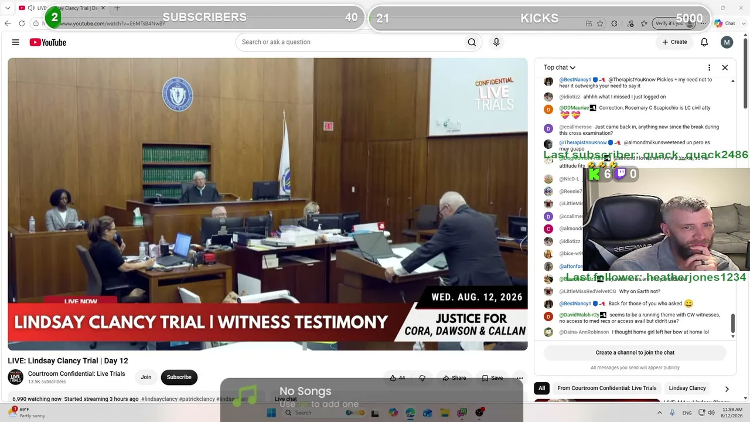Focus the YouTube search box

tap(349, 42)
